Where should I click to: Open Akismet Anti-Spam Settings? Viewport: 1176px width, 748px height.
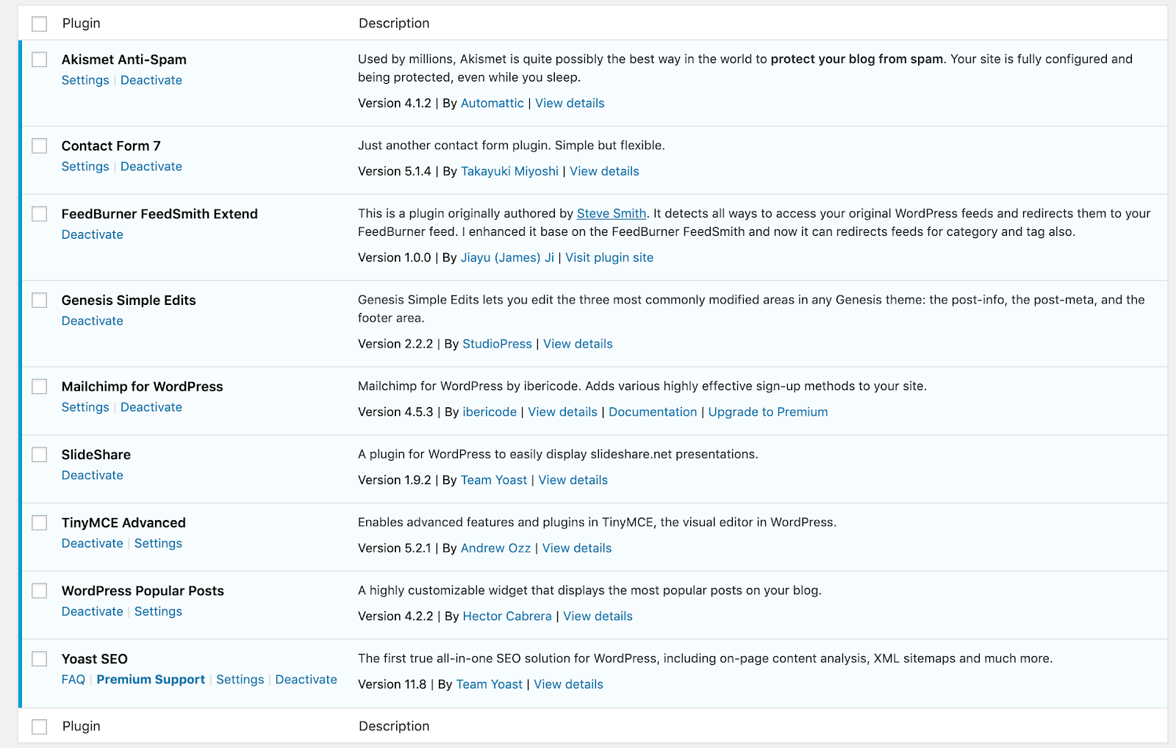tap(85, 80)
